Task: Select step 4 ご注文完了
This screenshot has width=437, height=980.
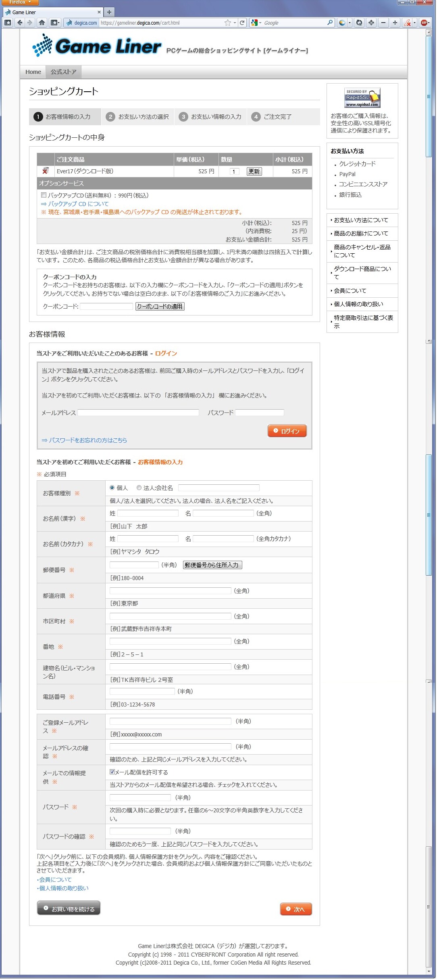Action: pyautogui.click(x=283, y=117)
